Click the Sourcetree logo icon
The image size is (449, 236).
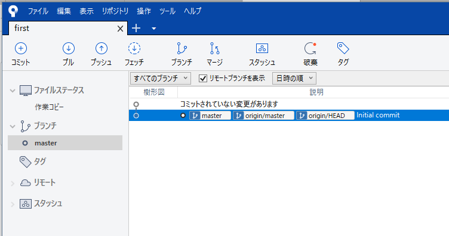click(x=13, y=11)
